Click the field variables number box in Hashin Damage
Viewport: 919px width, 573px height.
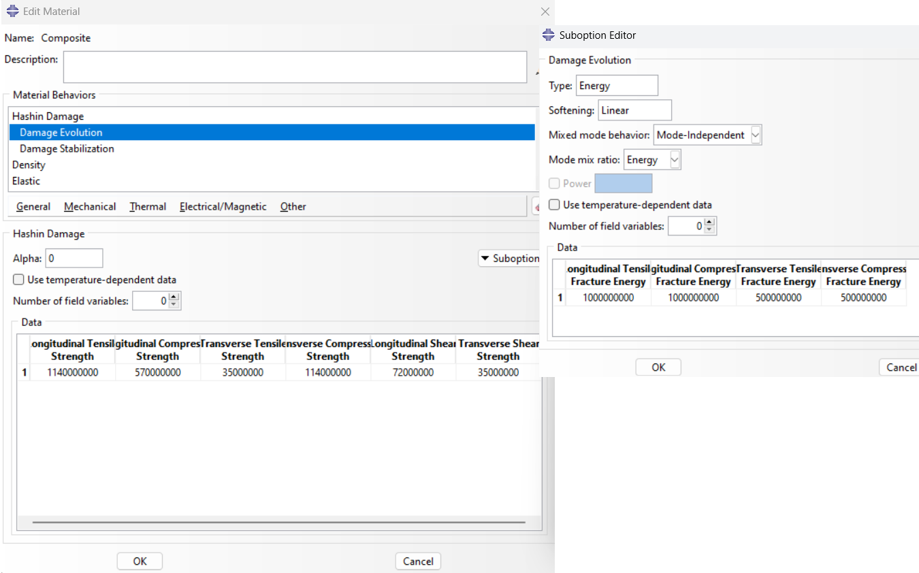click(x=150, y=301)
